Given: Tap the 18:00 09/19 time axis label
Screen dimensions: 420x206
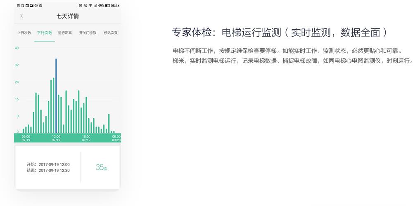Looking at the screenshot, I should click(x=86, y=138).
